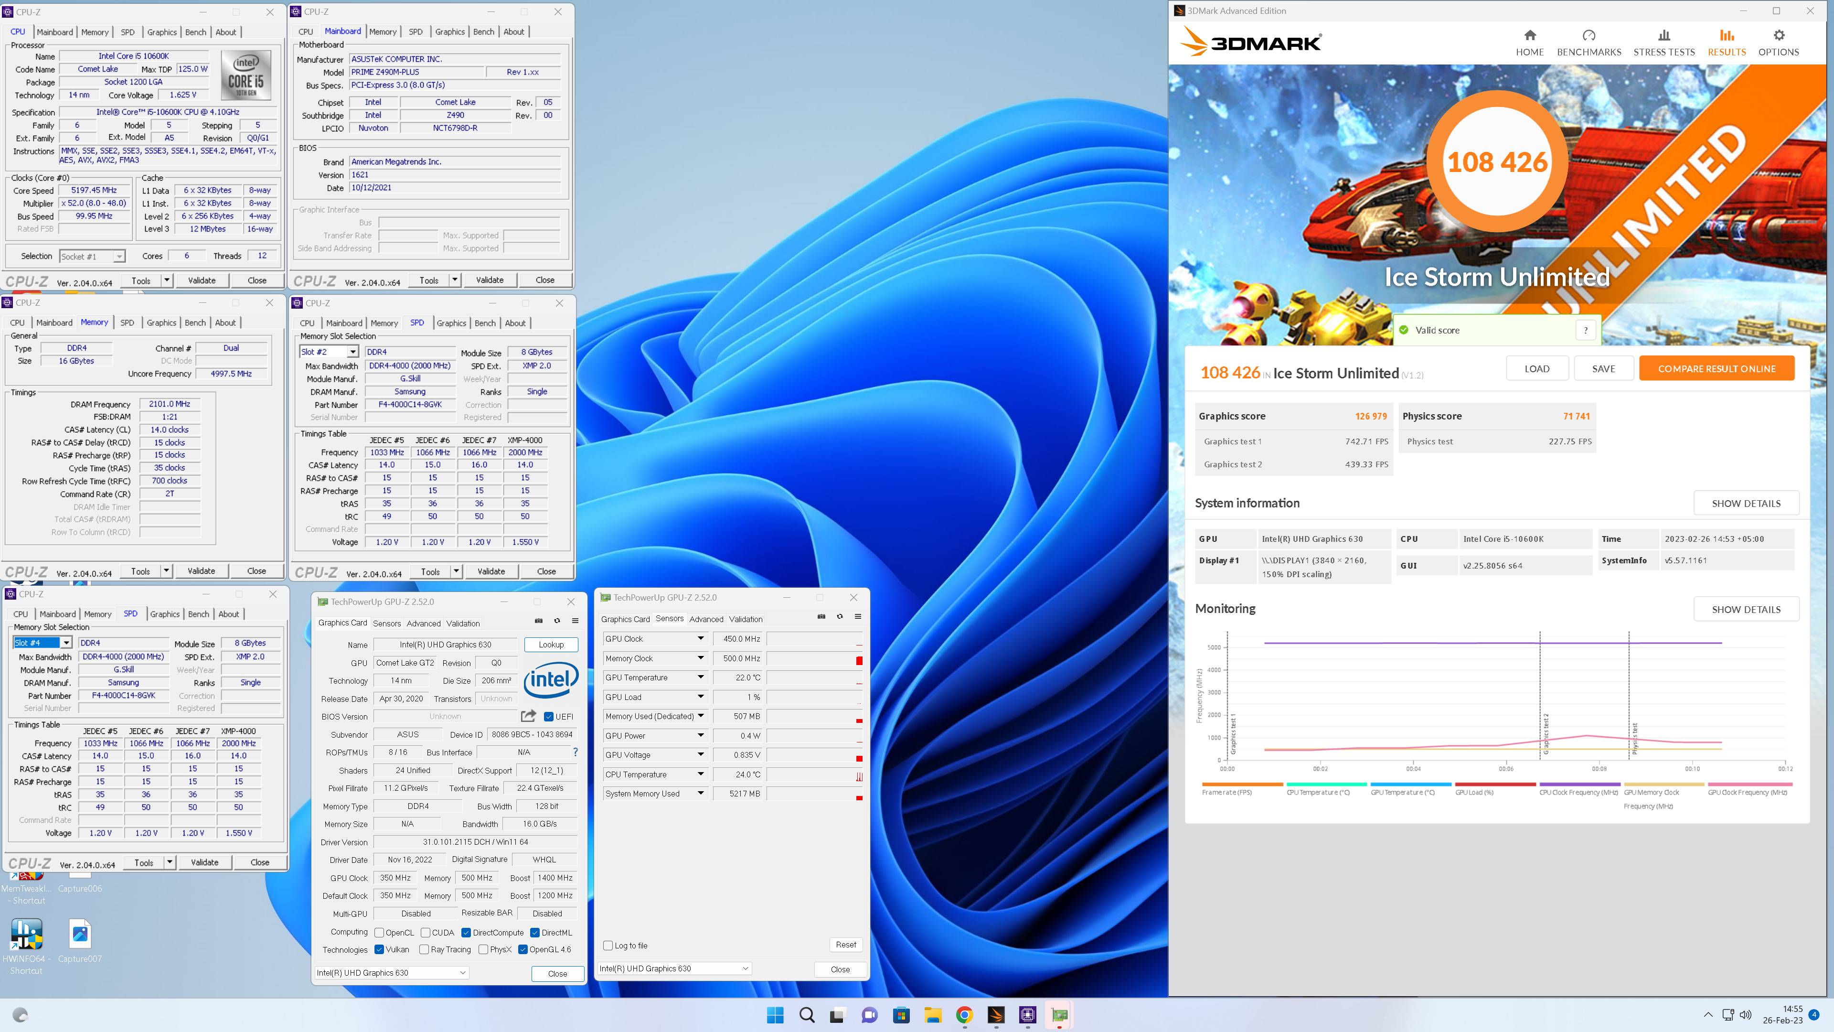Open 3DMark OPTIONS gear
The width and height of the screenshot is (1834, 1032).
1779,43
